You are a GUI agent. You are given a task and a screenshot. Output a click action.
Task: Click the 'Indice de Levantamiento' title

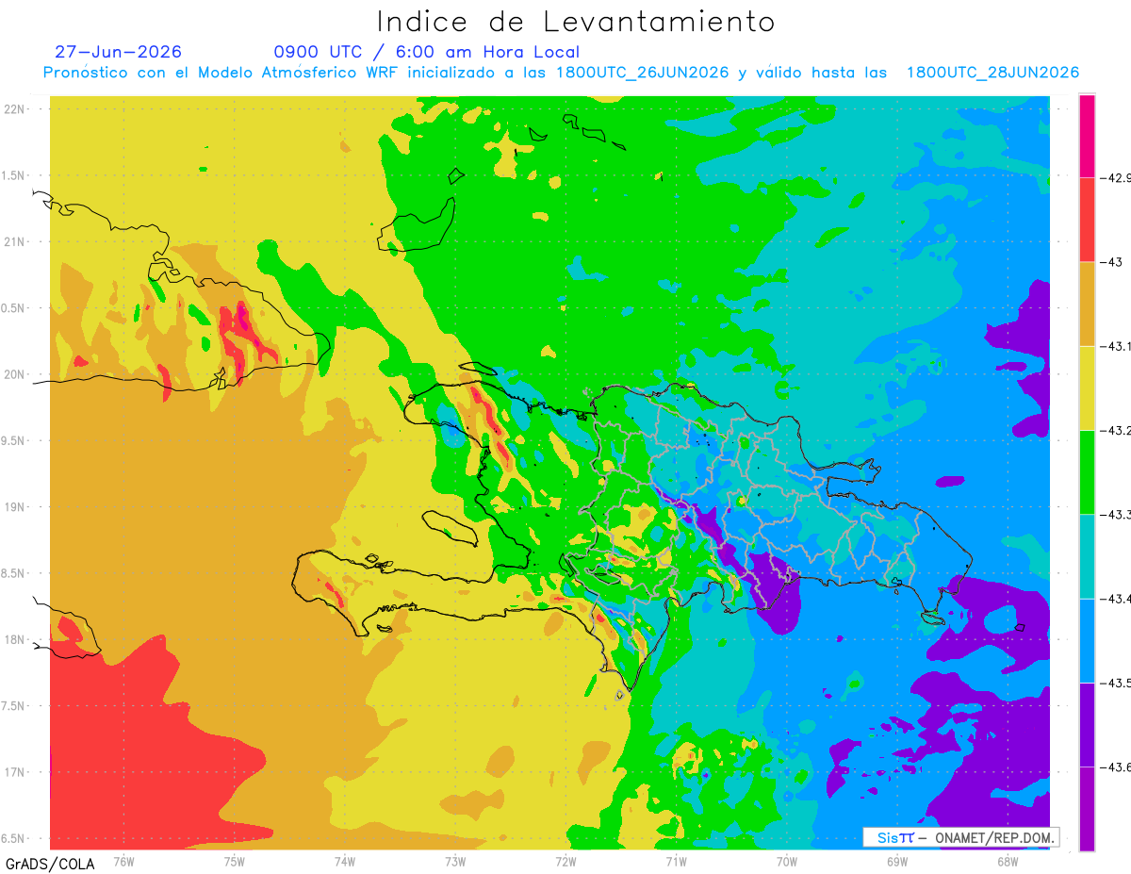pos(576,22)
